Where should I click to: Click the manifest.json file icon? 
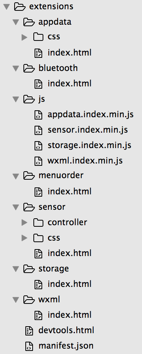click(x=29, y=346)
